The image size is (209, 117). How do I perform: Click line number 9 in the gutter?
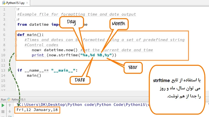click(x=4, y=50)
